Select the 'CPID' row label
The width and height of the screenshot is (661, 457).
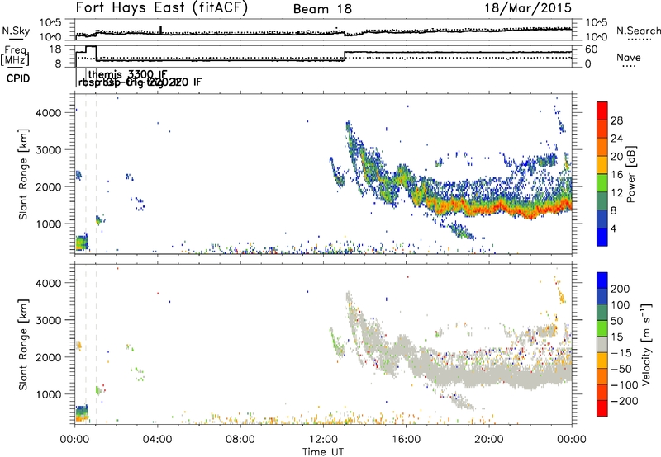coord(18,78)
